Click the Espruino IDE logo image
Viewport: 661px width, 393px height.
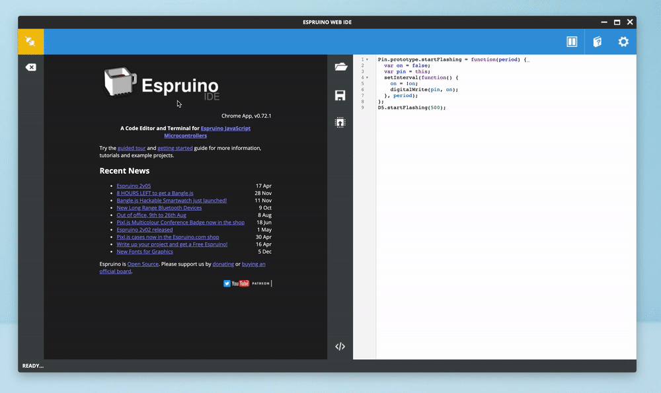(x=163, y=84)
